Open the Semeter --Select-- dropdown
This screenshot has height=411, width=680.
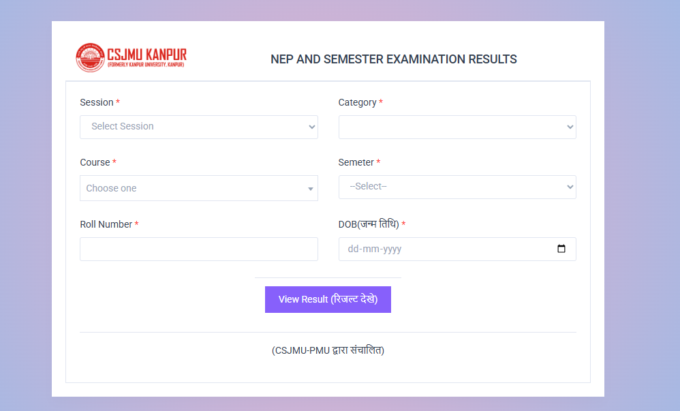pos(457,186)
